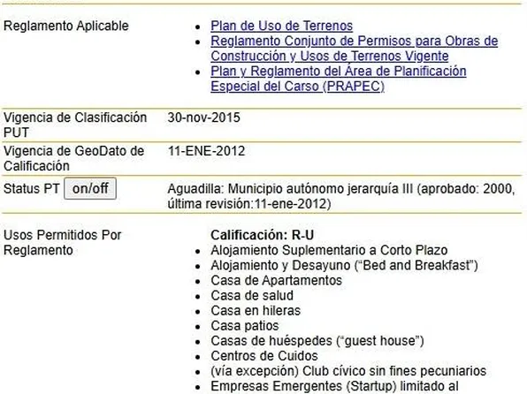The height and width of the screenshot is (394, 527).
Task: Click the Casa de Apartamentos item
Action: click(276, 280)
